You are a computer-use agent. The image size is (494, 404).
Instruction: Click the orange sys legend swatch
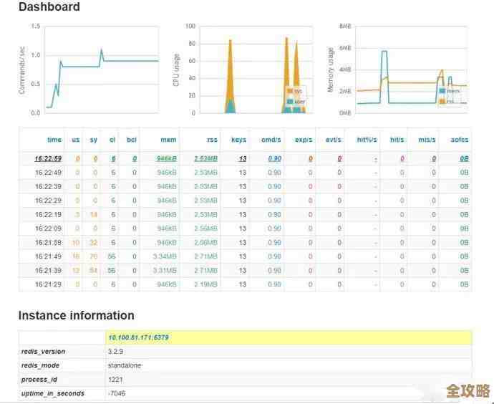coord(290,92)
